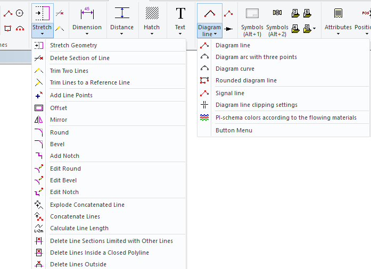
Task: Click Button Menu entry
Action: 234,130
